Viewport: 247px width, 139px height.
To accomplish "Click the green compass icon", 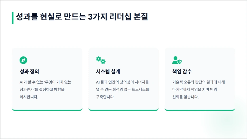I will click(x=23, y=60).
